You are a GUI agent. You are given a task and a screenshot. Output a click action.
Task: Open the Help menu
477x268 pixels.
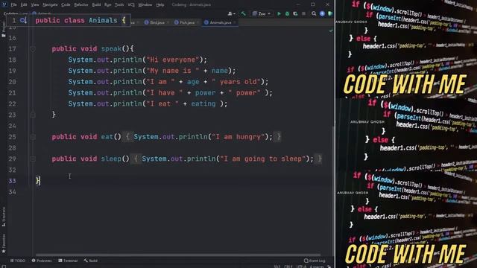(x=160, y=4)
